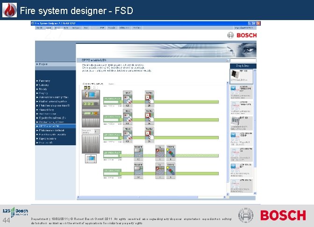
Task: Click the count value under the fourth loop's module icon
Action: point(138,159)
